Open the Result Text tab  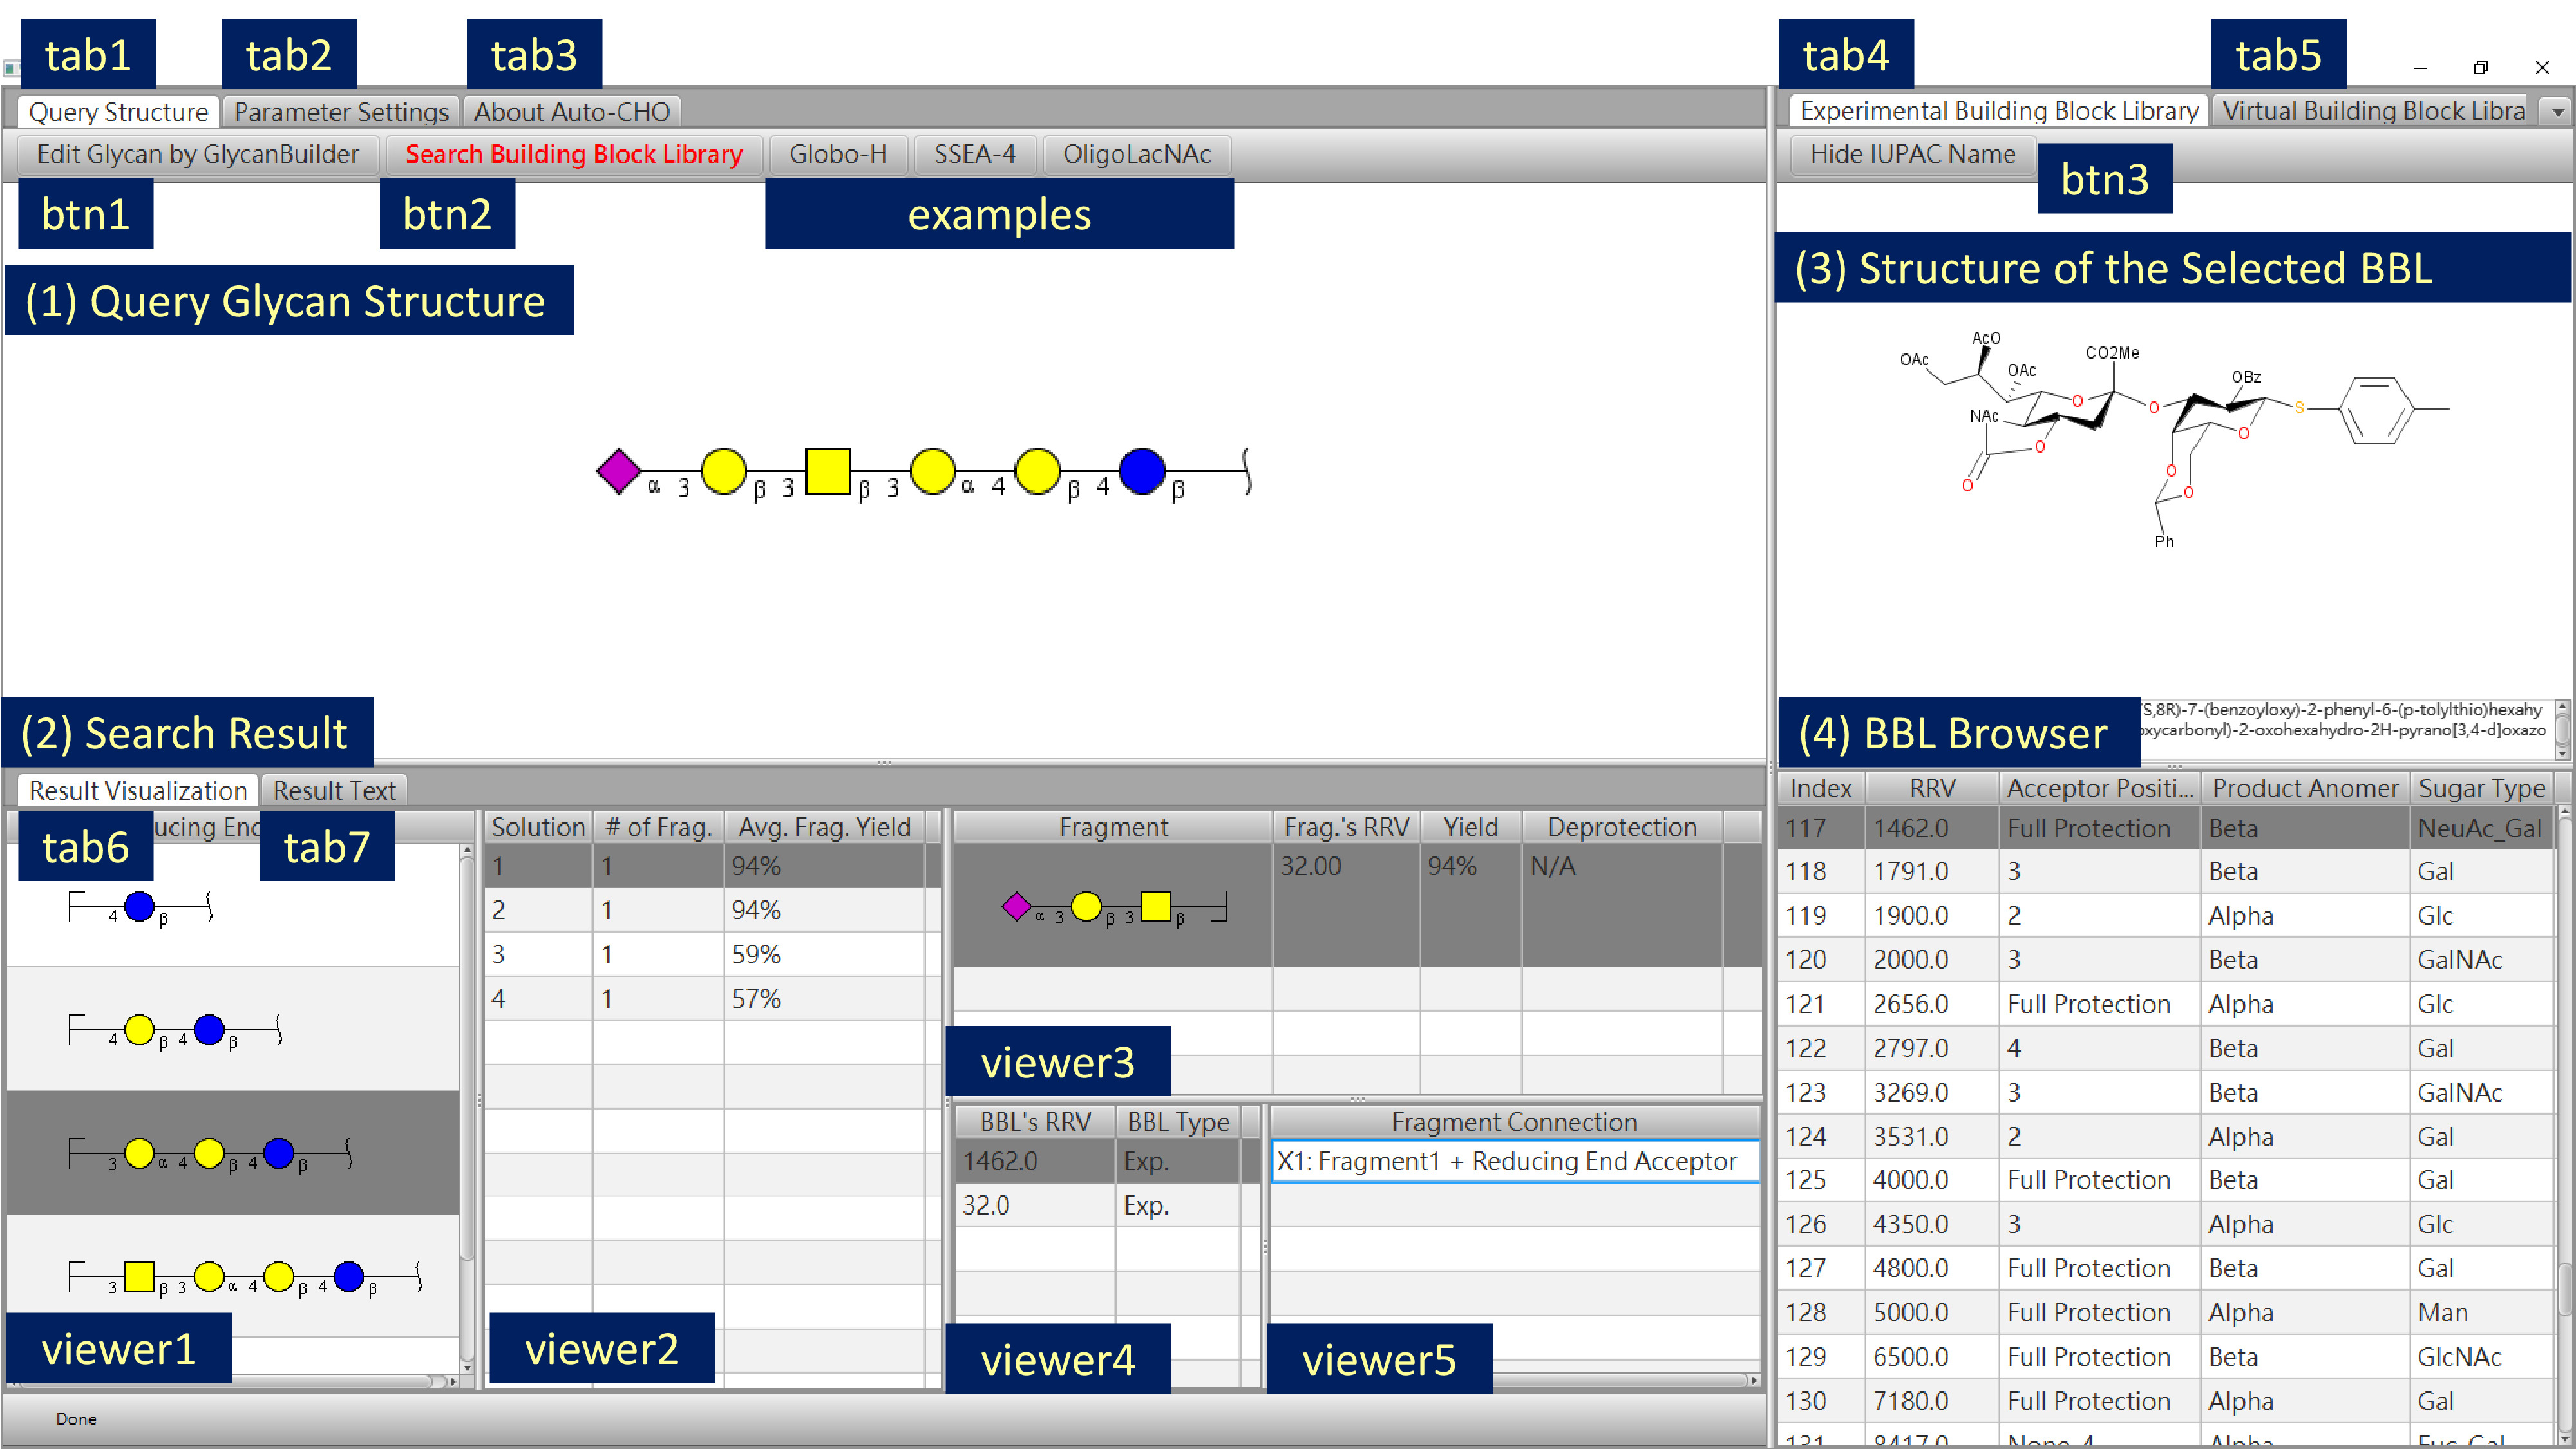334,791
